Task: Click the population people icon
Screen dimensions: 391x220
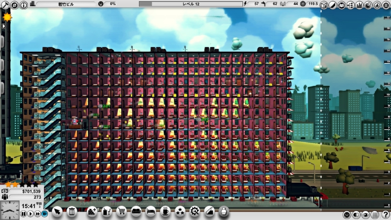Action: coord(5,197)
